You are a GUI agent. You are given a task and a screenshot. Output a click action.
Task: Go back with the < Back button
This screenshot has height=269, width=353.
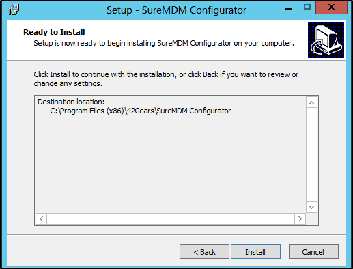204,252
